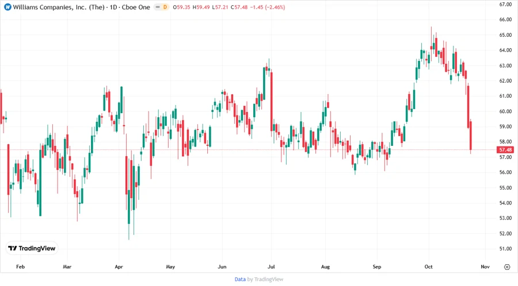The height and width of the screenshot is (286, 518).
Task: Click the 62.00 price axis label
Action: pyautogui.click(x=505, y=81)
